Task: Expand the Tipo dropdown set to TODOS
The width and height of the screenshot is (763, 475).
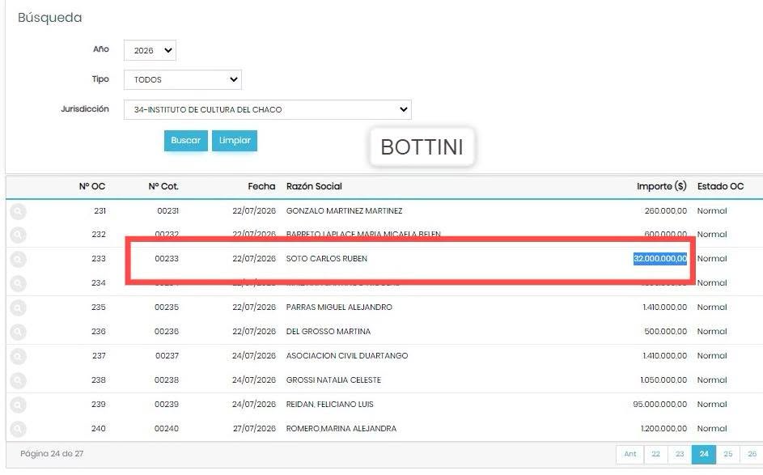Action: coord(183,80)
